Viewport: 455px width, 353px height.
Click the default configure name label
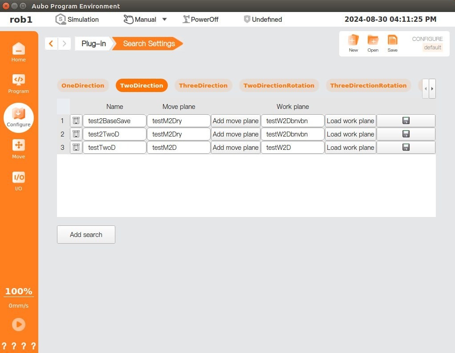pyautogui.click(x=432, y=47)
